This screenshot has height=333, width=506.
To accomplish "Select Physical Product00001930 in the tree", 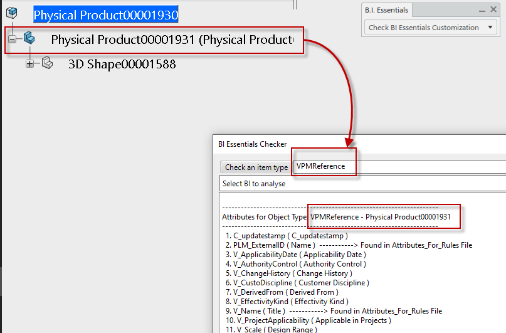I will [x=105, y=14].
